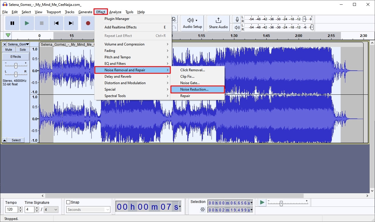This screenshot has width=375, height=222.
Task: Click the green timeline playhead triangle
Action: click(8, 35)
